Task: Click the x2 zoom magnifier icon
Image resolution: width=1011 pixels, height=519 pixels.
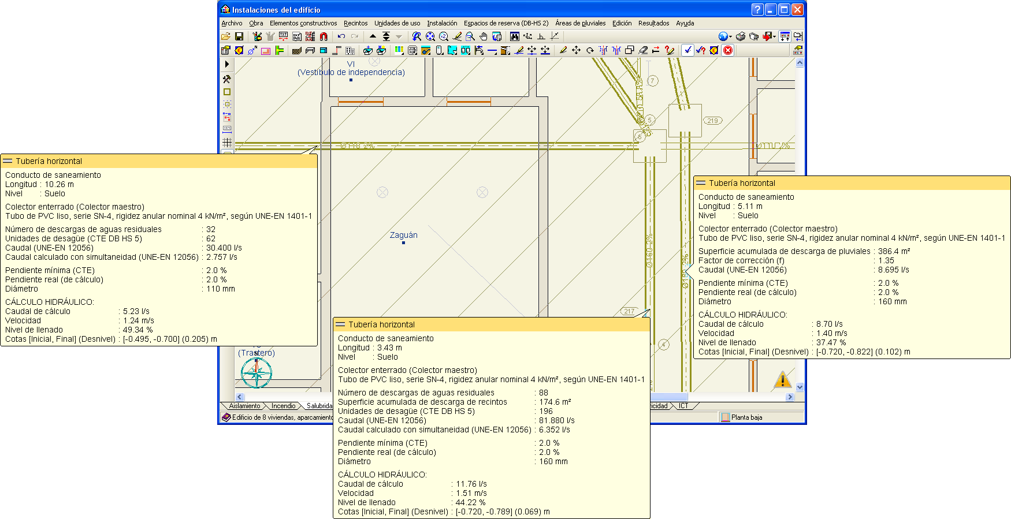Action: [x=444, y=36]
